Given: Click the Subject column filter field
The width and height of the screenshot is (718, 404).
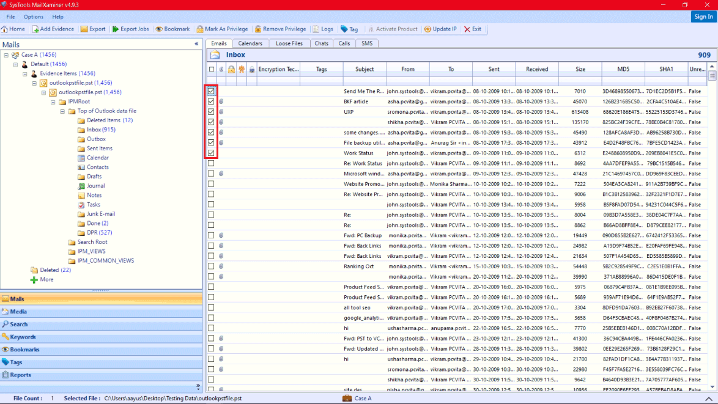Looking at the screenshot, I should coord(365,81).
